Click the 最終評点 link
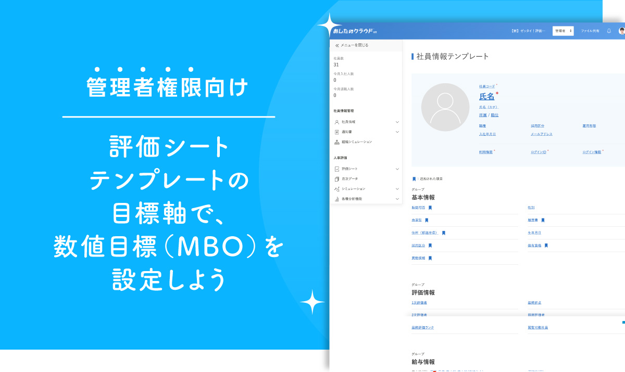Screen dimensions: 625x372 pos(534,303)
